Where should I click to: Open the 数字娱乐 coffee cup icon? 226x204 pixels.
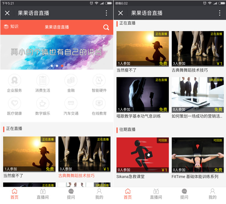pos(43,103)
